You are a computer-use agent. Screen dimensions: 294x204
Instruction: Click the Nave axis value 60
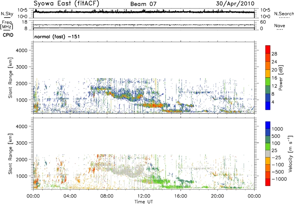pos(263,22)
